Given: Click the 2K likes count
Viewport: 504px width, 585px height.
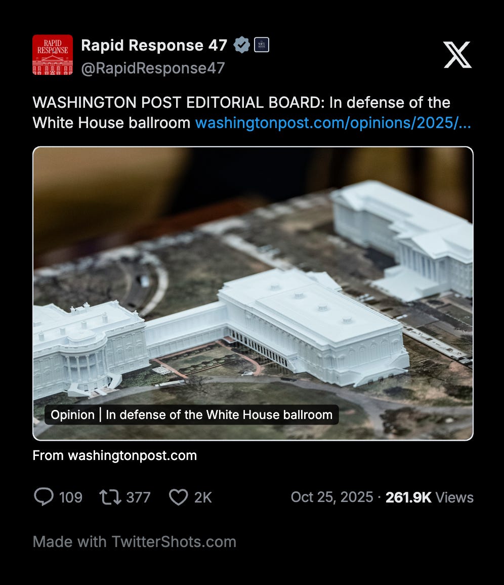Looking at the screenshot, I should [x=203, y=497].
